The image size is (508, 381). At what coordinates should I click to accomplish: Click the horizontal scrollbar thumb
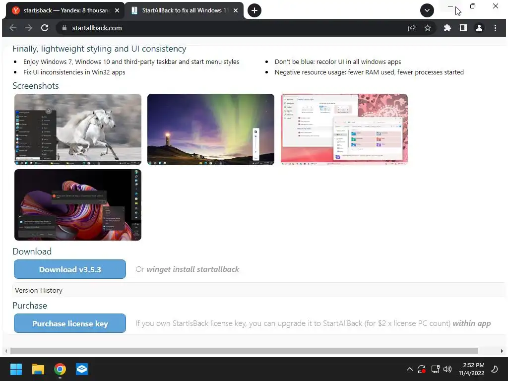coord(244,351)
